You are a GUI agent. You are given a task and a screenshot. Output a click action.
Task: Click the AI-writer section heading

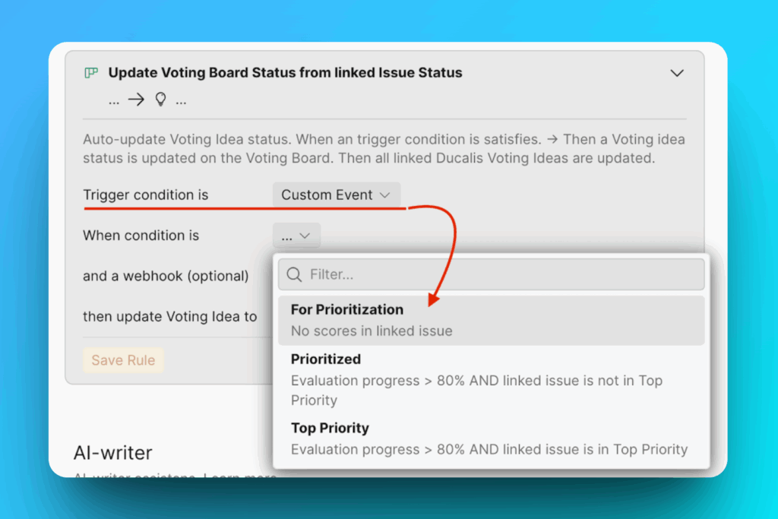pos(111,452)
